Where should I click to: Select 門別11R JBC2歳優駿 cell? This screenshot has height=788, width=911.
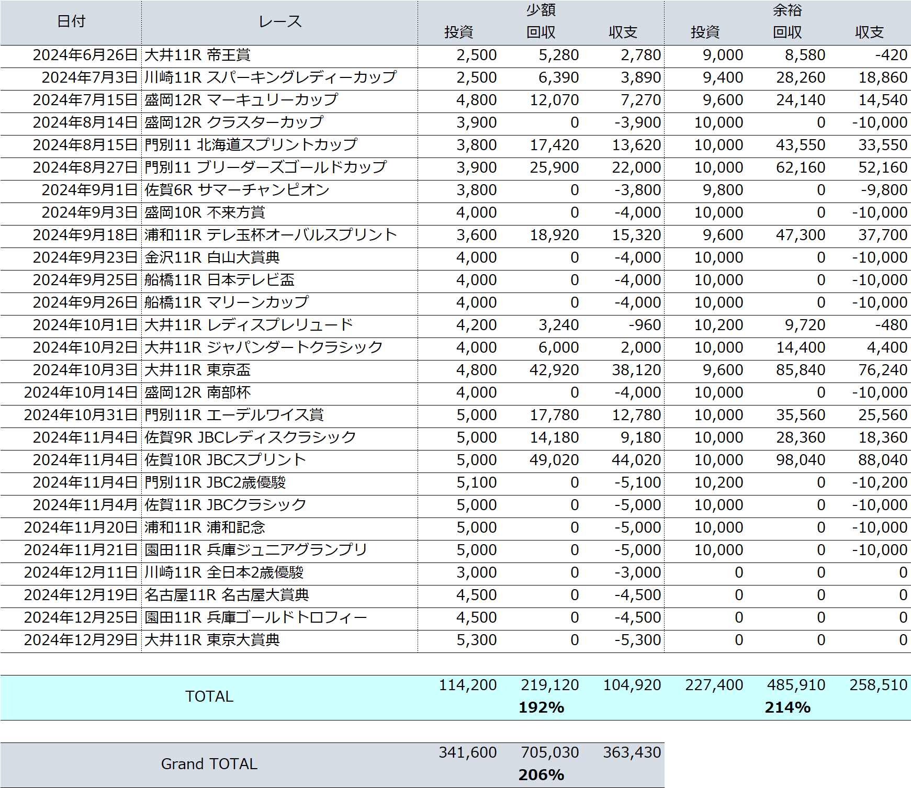coord(215,482)
